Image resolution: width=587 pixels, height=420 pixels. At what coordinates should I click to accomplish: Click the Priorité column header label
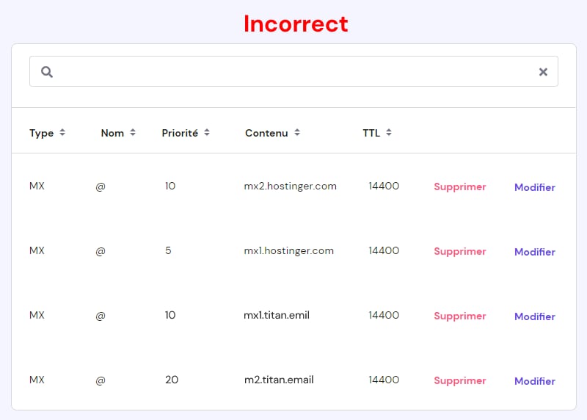180,133
